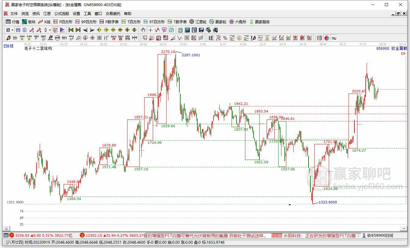Open the 江恩轮 Gann wheel
The image size is (410, 248).
pyautogui.click(x=198, y=22)
